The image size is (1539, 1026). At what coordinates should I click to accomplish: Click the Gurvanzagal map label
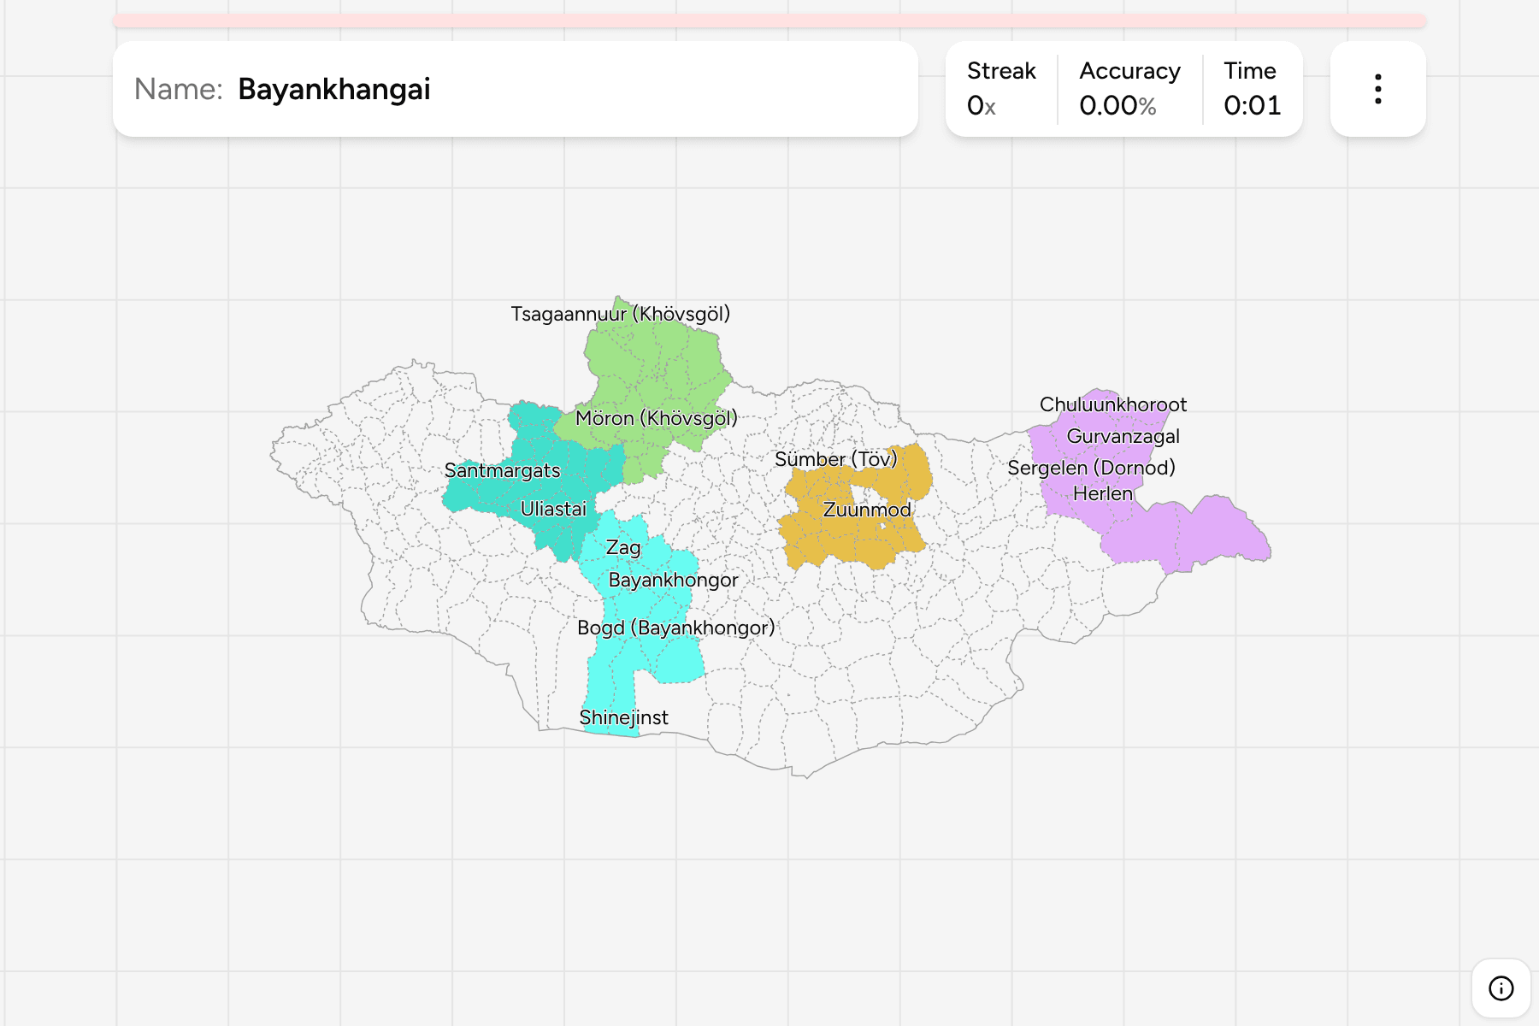coord(1123,436)
